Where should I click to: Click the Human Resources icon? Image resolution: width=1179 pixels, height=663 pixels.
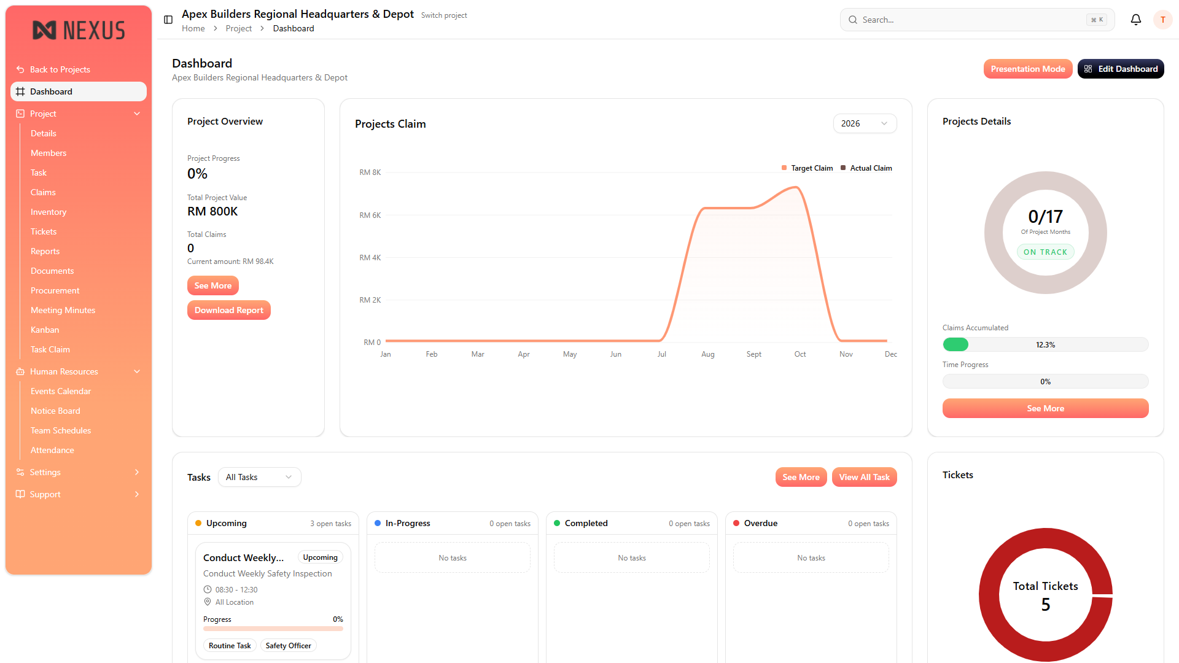coord(20,371)
